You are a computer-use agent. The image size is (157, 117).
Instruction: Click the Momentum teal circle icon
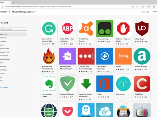pyautogui.click(x=123, y=84)
